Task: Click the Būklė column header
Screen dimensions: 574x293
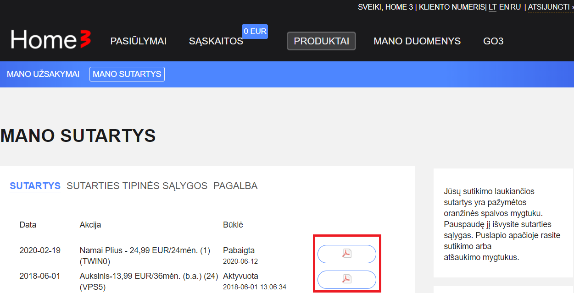Action: [x=233, y=225]
